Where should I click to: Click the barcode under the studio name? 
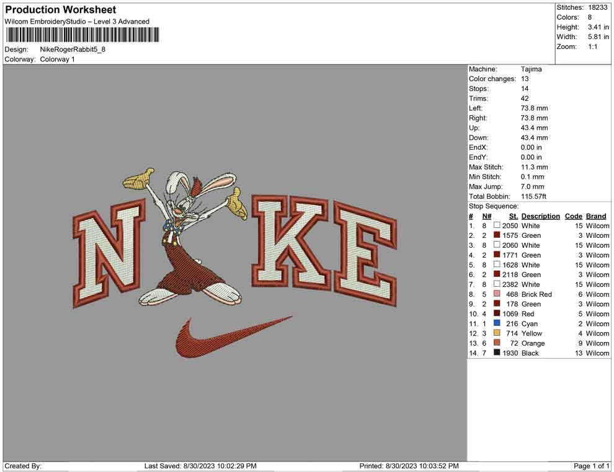82,35
